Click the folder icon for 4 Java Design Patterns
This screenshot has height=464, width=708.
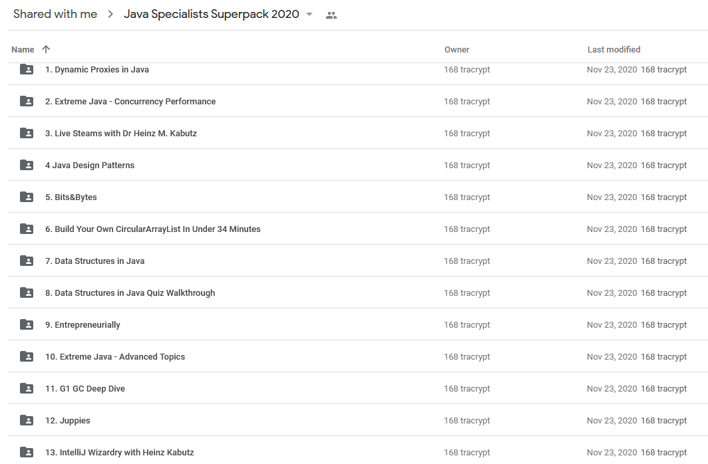pos(27,165)
